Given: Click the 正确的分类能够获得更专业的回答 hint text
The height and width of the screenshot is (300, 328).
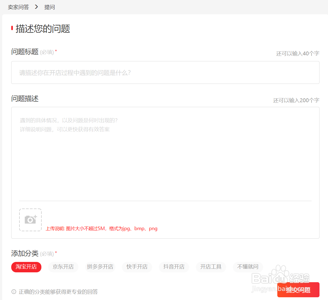Looking at the screenshot, I should pyautogui.click(x=58, y=292).
